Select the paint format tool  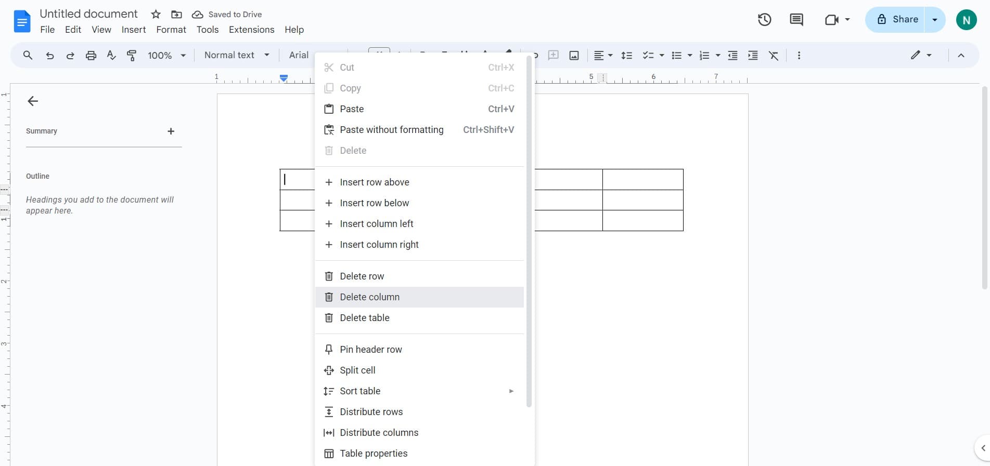pyautogui.click(x=132, y=56)
